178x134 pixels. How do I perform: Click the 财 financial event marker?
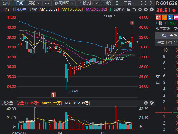(54, 95)
